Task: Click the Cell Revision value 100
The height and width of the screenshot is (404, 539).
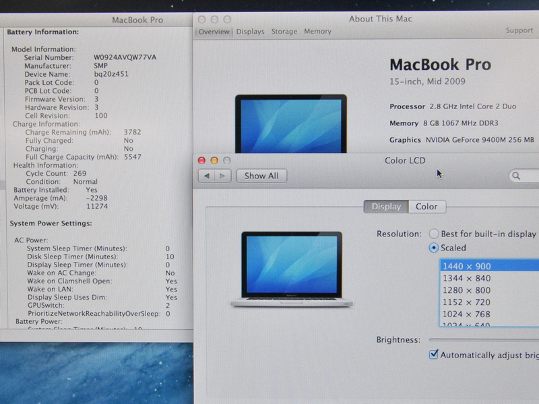Action: pyautogui.click(x=101, y=116)
